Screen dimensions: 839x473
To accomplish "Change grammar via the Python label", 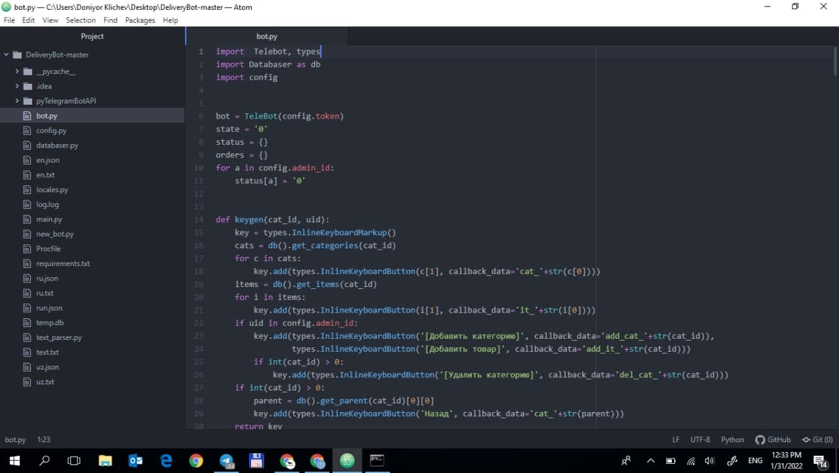I will (x=732, y=439).
